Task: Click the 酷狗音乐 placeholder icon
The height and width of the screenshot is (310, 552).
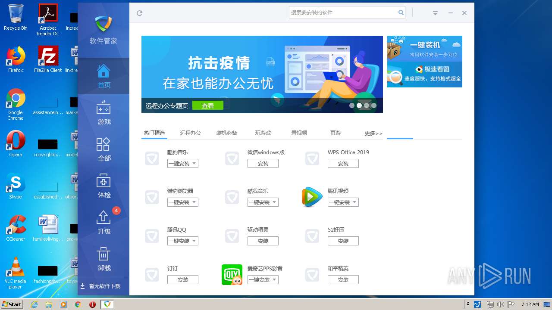Action: pyautogui.click(x=152, y=158)
